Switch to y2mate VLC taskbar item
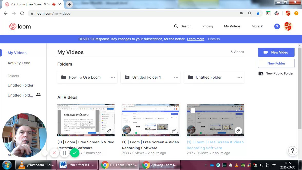The height and width of the screenshot is (170, 302). [x=36, y=165]
